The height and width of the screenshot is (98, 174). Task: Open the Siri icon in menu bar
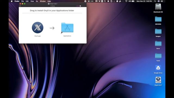159,1
